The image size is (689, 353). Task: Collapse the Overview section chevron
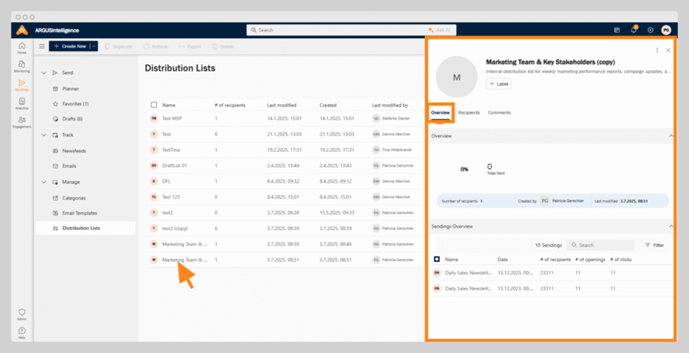point(671,136)
